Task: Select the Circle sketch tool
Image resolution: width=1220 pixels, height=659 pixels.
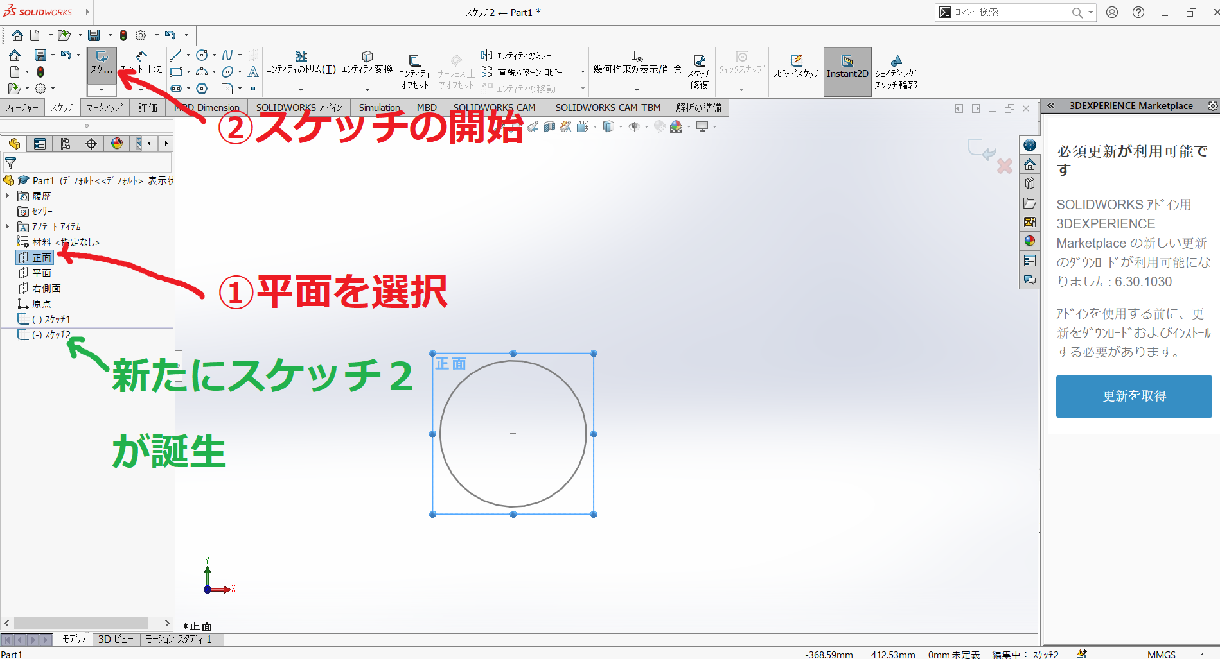Action: [202, 55]
